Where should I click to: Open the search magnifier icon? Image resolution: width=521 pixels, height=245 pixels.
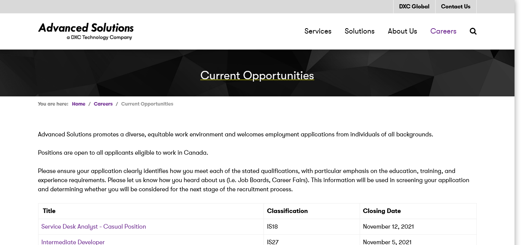coord(473,31)
